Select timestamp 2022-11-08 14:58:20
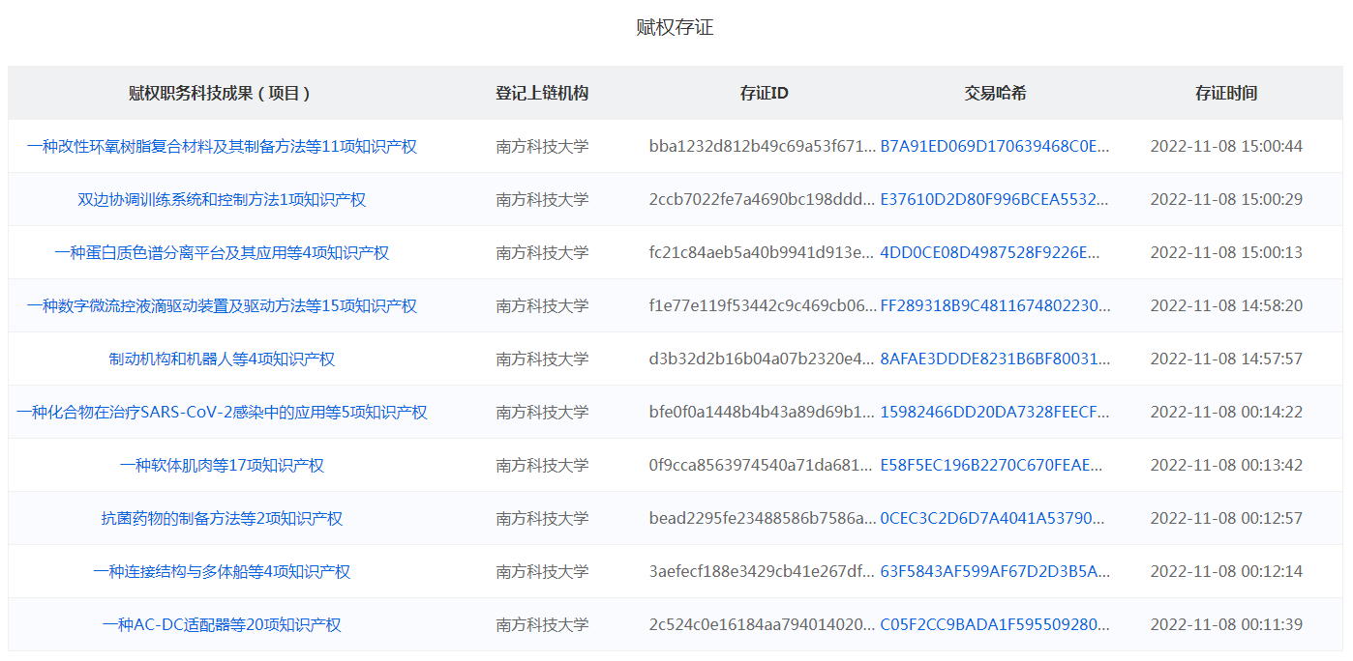 (1226, 306)
